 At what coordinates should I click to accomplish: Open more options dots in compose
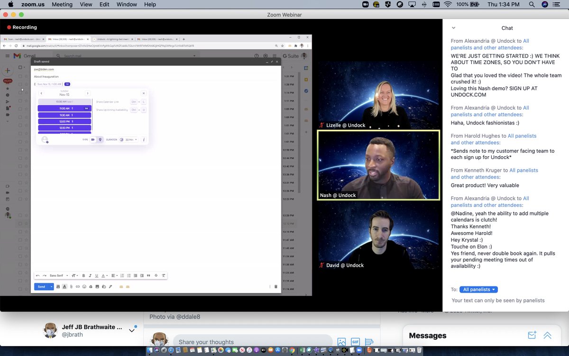coord(270,287)
